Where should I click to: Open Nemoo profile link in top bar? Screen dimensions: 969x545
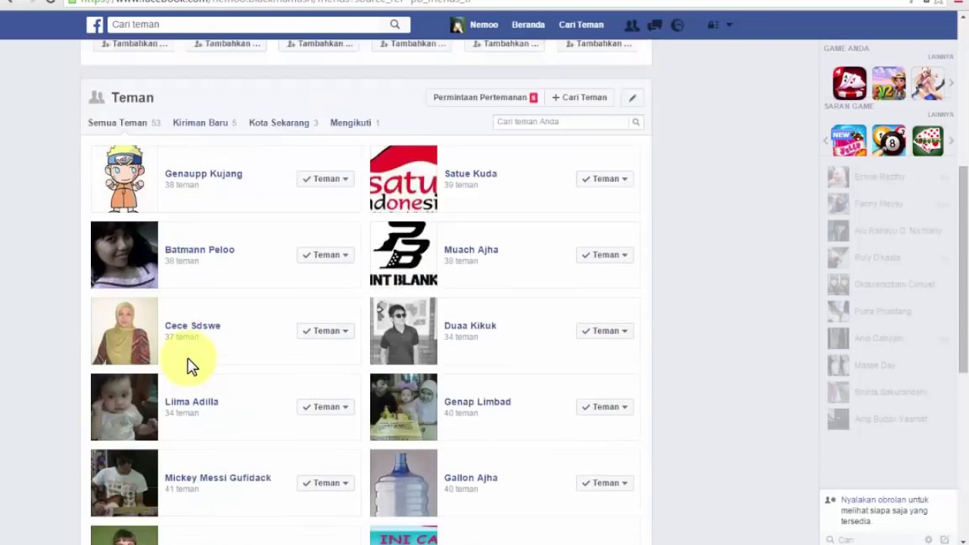(x=484, y=25)
